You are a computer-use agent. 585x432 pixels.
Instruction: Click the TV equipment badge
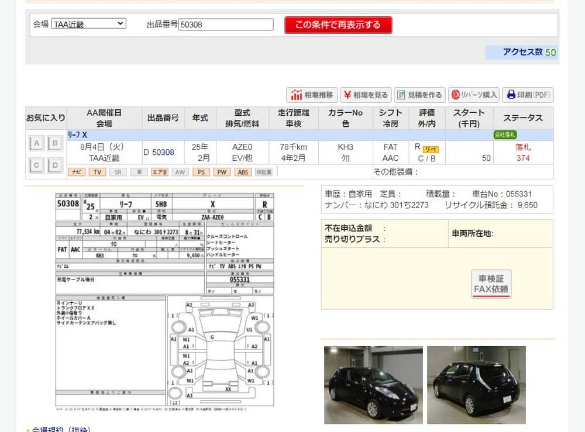coord(97,172)
